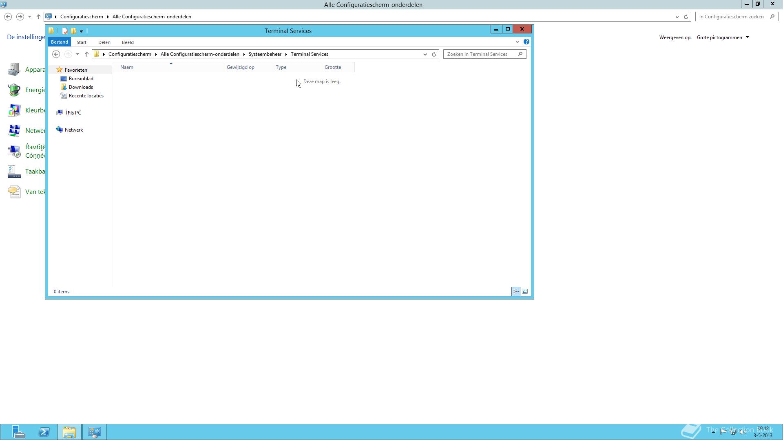Open Control Panel taskbar button
The width and height of the screenshot is (783, 440).
tap(95, 432)
